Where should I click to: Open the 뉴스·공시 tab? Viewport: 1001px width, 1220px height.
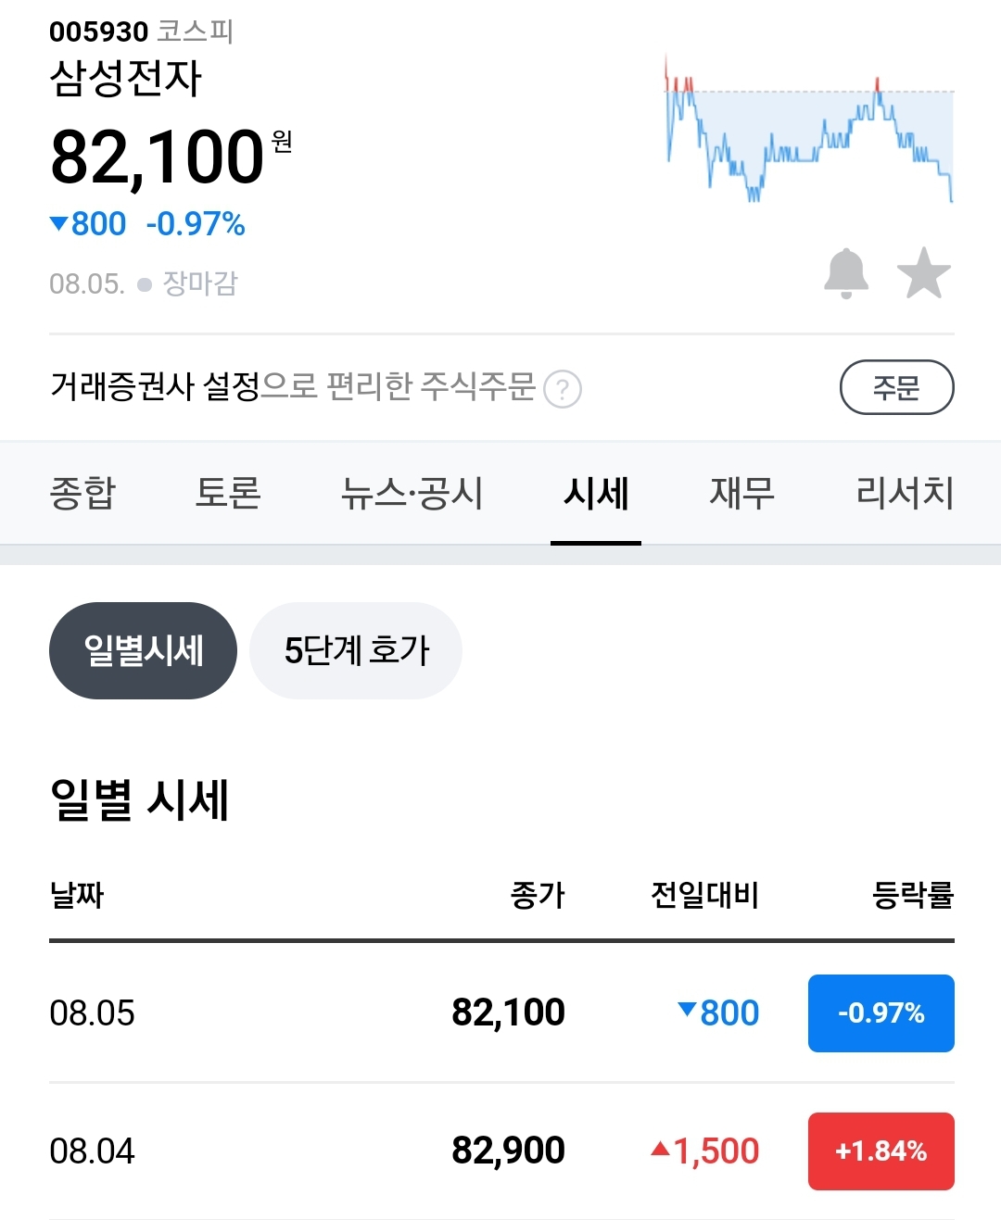(x=412, y=493)
